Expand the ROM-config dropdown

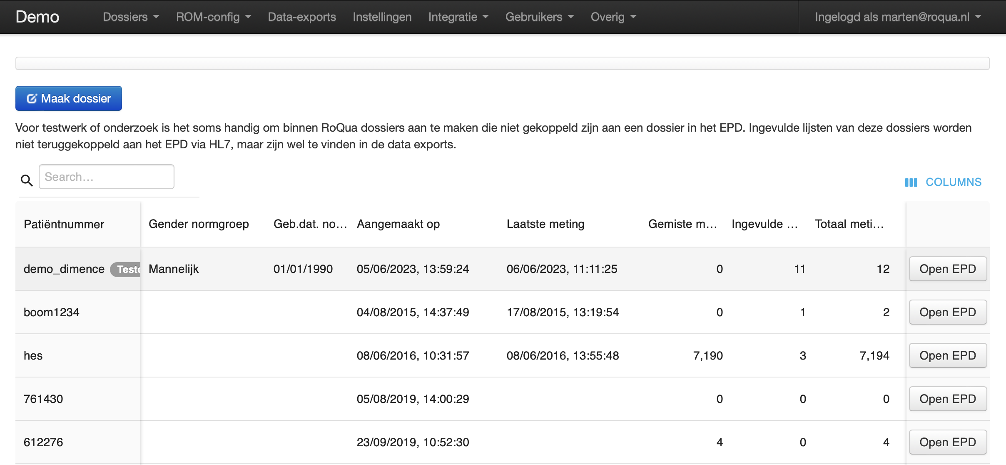(x=213, y=17)
